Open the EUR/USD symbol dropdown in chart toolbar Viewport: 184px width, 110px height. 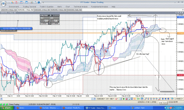[x=101, y=99]
